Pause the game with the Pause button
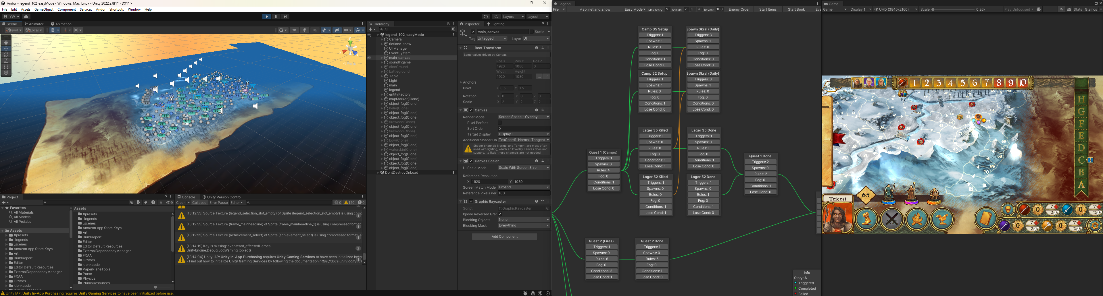This screenshot has width=1103, height=296. pyautogui.click(x=276, y=17)
